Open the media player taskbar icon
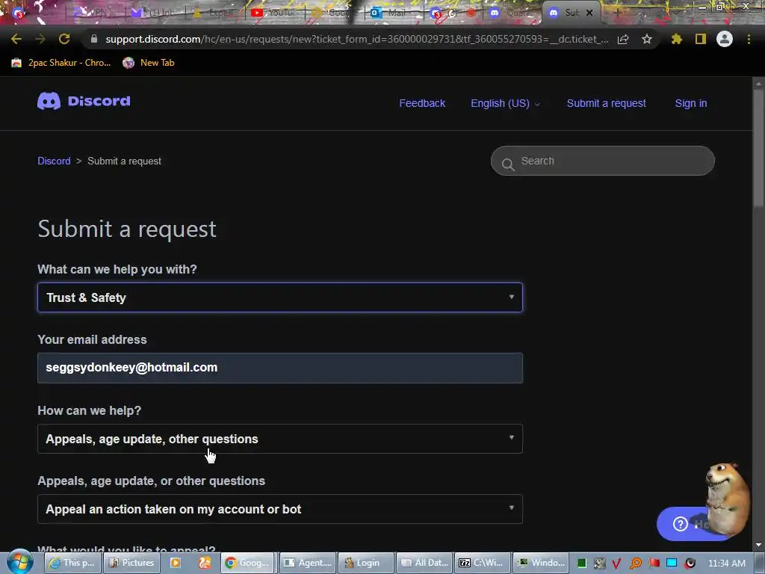The height and width of the screenshot is (574, 765). click(175, 563)
